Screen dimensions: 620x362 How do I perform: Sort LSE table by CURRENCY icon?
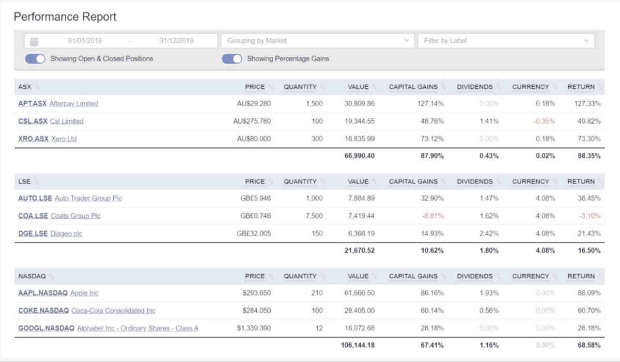point(555,182)
